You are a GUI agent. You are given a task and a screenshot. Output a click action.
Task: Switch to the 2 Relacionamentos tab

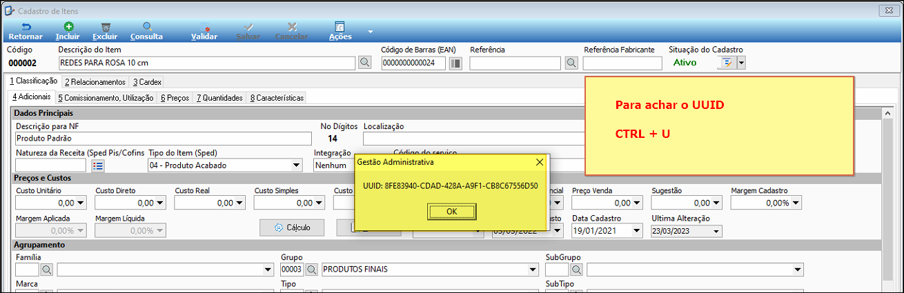tap(95, 82)
